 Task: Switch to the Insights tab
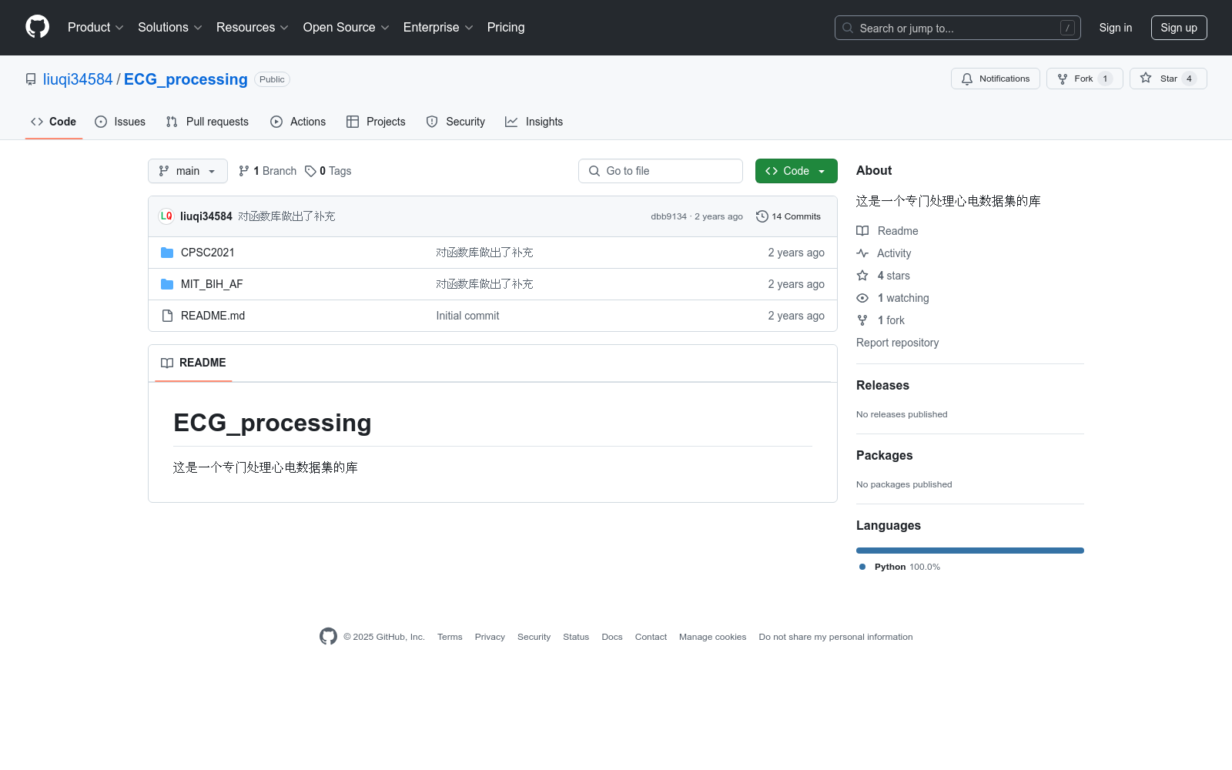click(x=534, y=122)
